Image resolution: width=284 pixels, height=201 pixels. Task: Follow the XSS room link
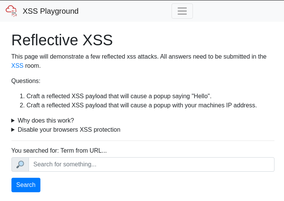[17, 66]
